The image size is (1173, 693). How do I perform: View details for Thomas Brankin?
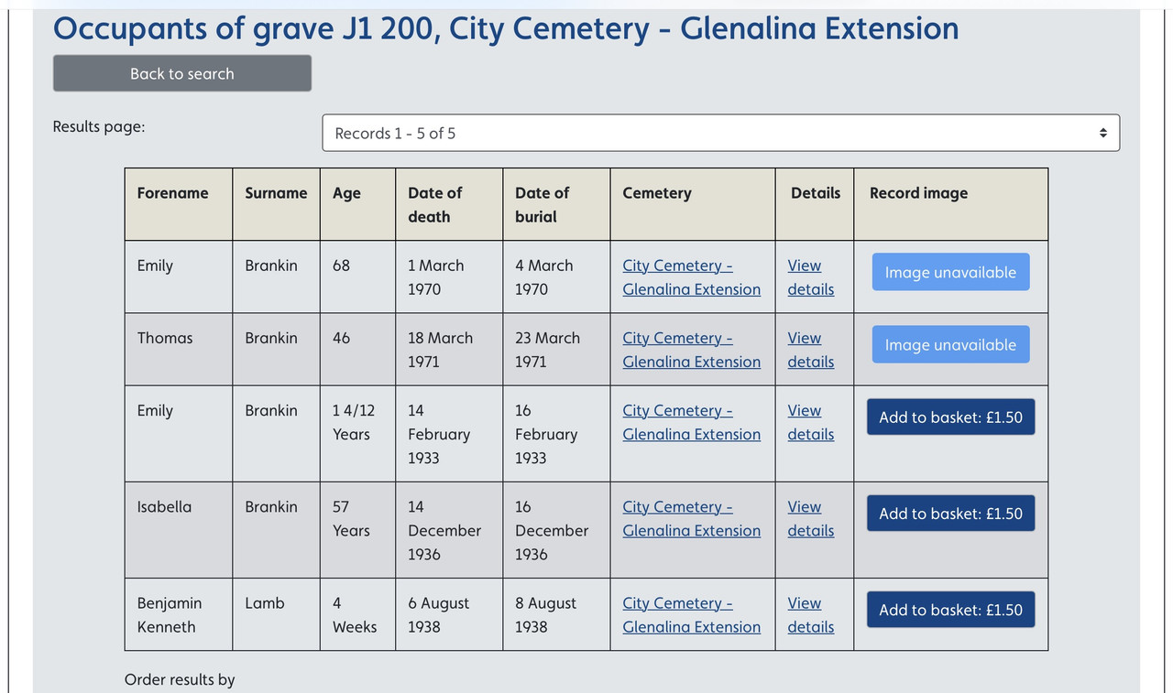pos(811,350)
